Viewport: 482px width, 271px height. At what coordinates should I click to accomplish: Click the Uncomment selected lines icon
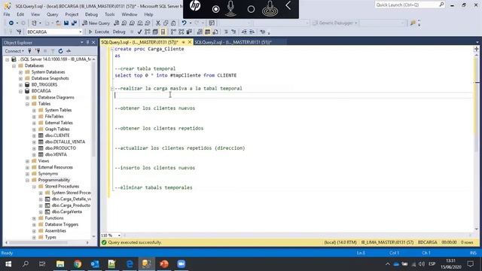pyautogui.click(x=233, y=32)
